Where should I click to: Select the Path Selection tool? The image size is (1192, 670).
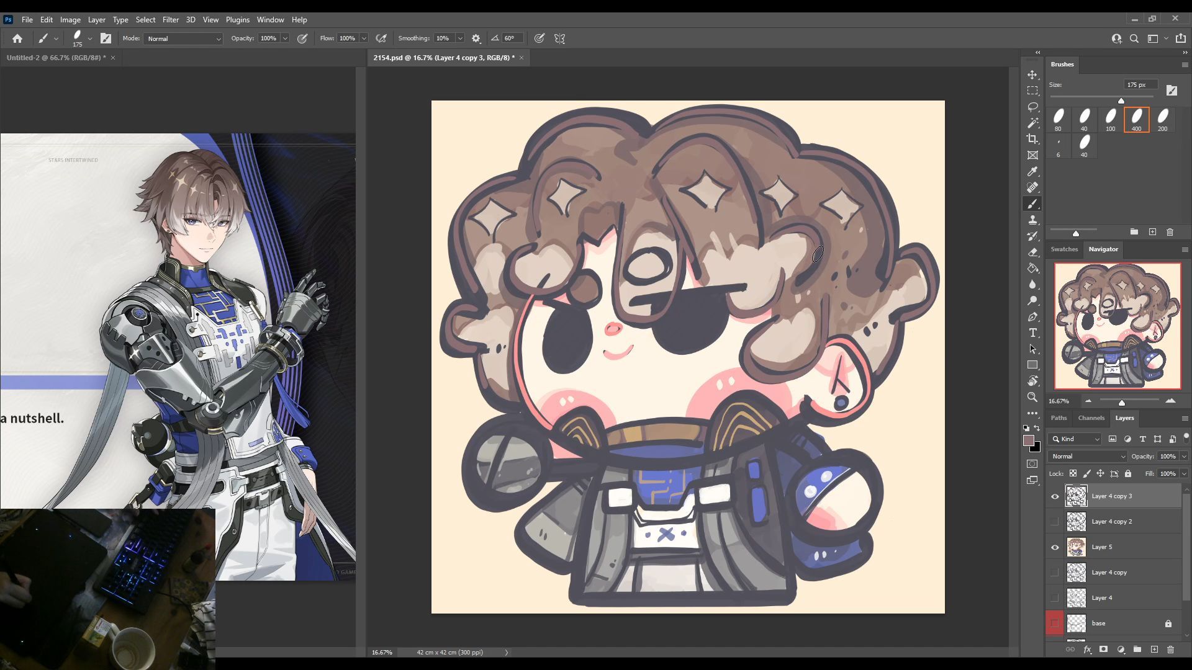coord(1032,349)
